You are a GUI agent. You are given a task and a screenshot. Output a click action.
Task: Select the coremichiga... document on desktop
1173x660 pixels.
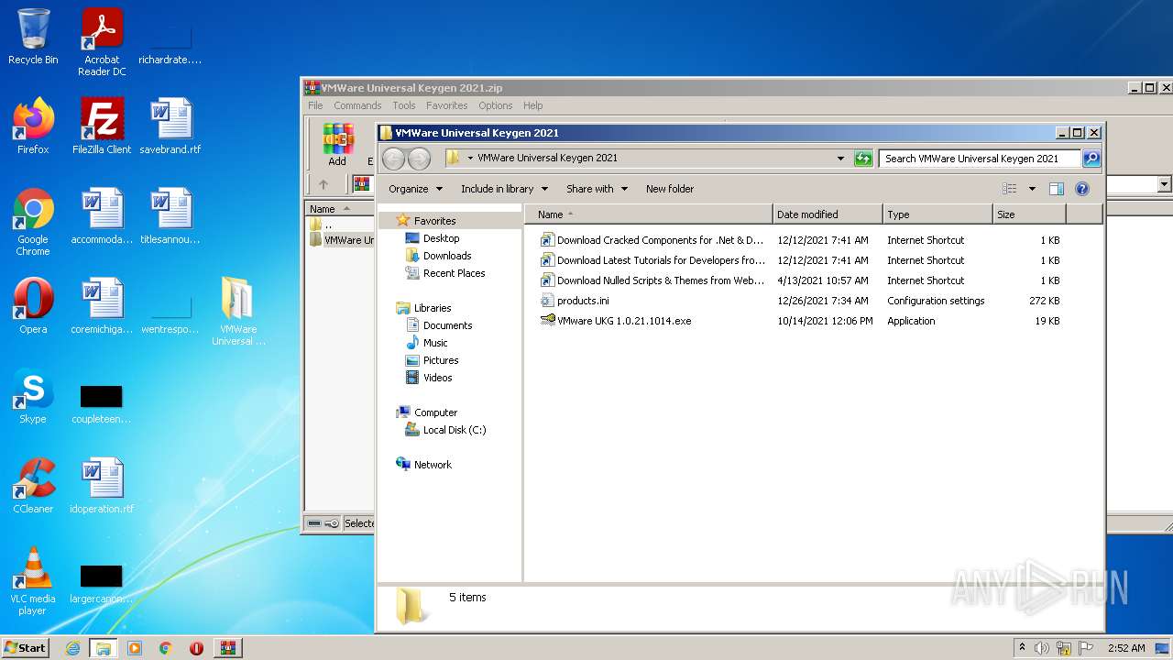[x=102, y=306]
